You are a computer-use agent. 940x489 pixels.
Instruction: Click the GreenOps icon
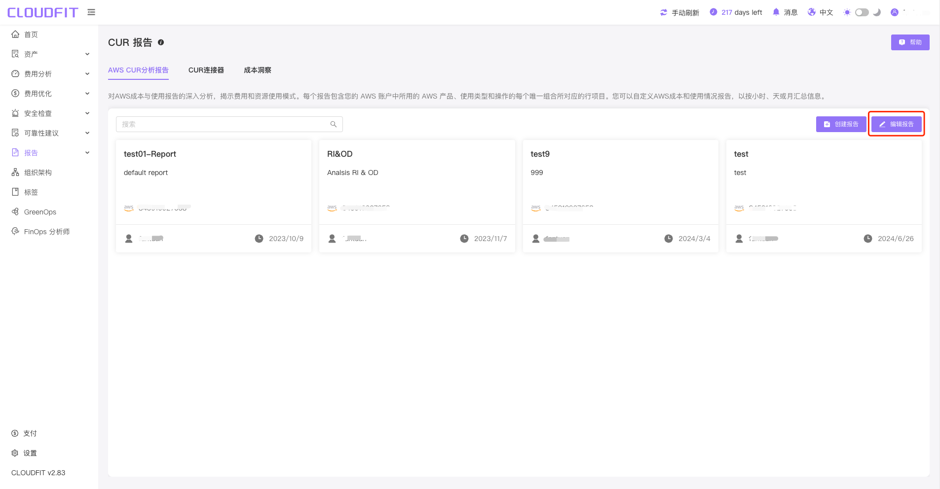point(15,211)
